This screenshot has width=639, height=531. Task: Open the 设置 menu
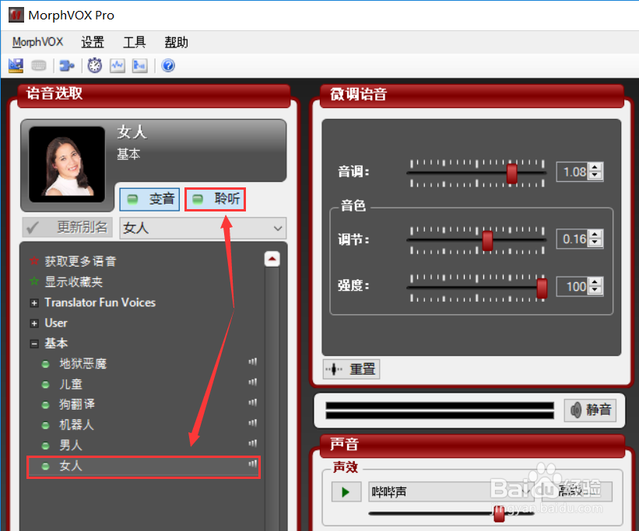pos(93,42)
